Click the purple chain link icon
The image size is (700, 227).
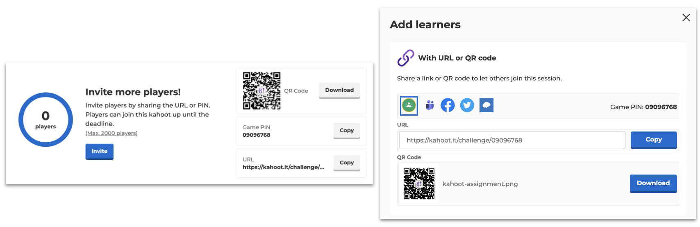(405, 58)
